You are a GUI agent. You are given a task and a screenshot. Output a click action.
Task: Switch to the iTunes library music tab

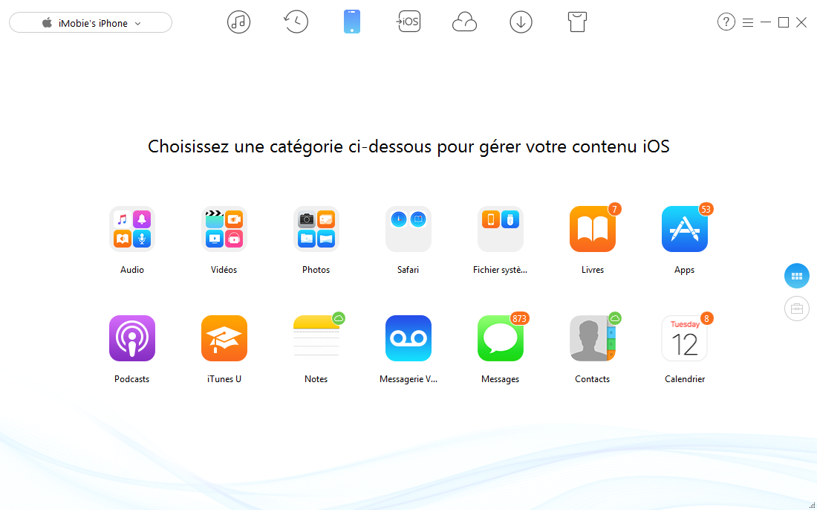coord(238,22)
